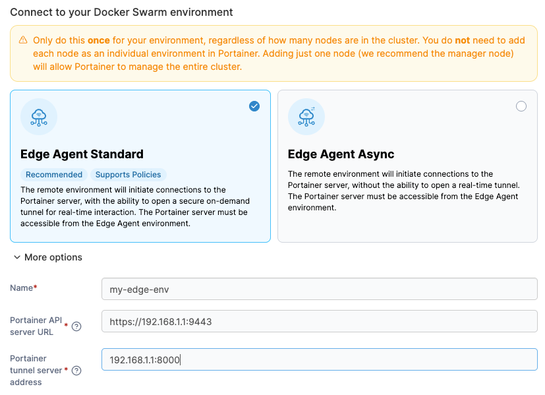Collapse the More options chevron
545x395 pixels.
[16, 258]
